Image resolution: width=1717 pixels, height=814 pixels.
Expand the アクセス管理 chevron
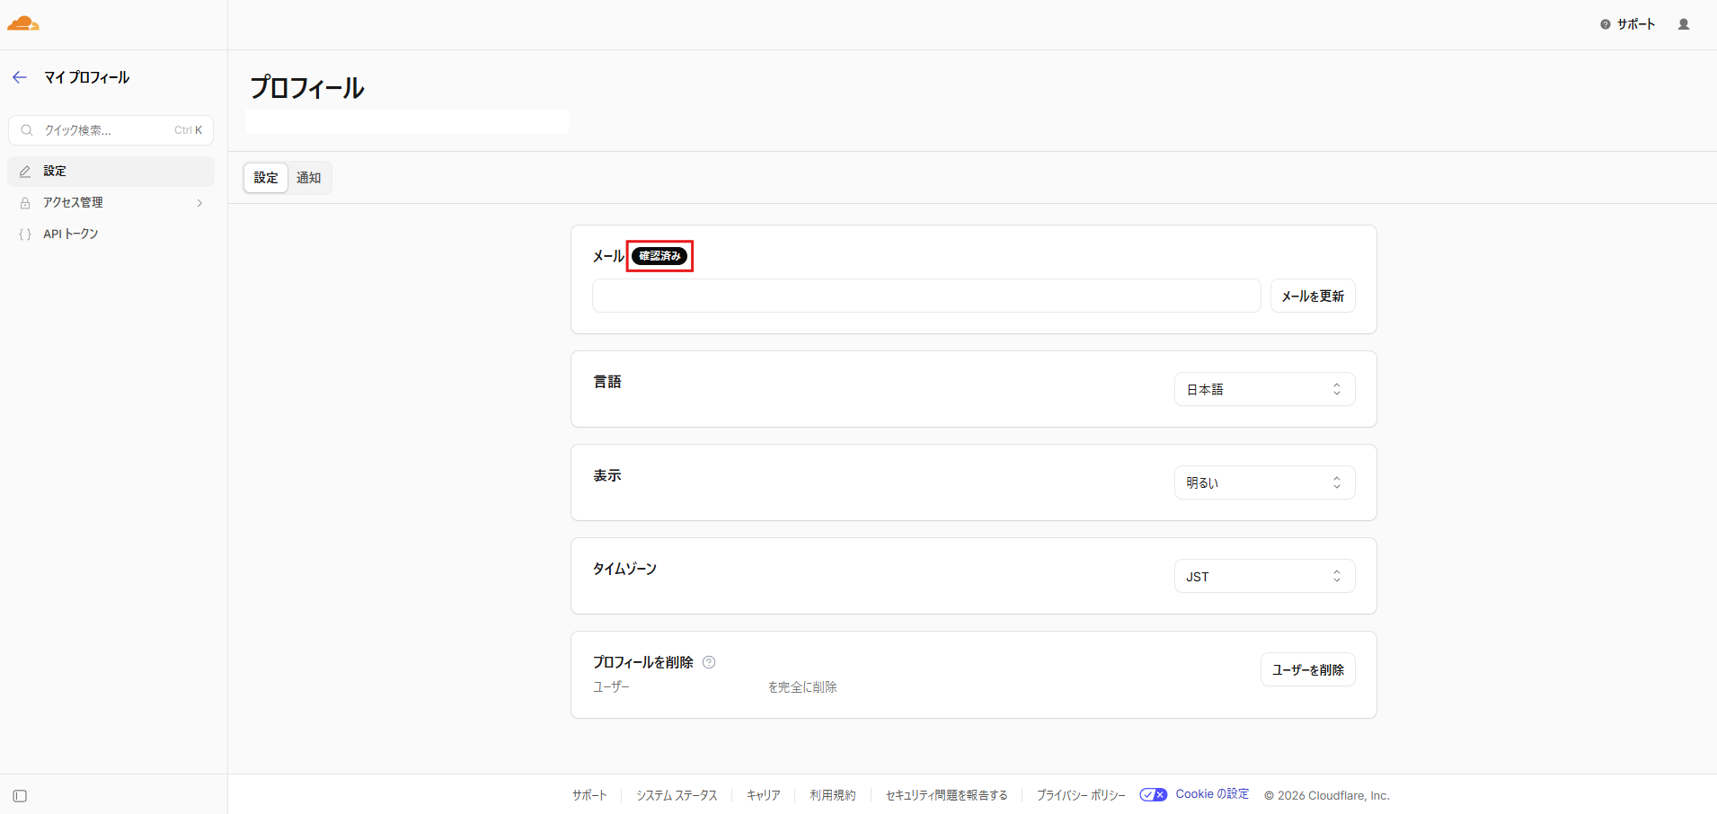[199, 203]
